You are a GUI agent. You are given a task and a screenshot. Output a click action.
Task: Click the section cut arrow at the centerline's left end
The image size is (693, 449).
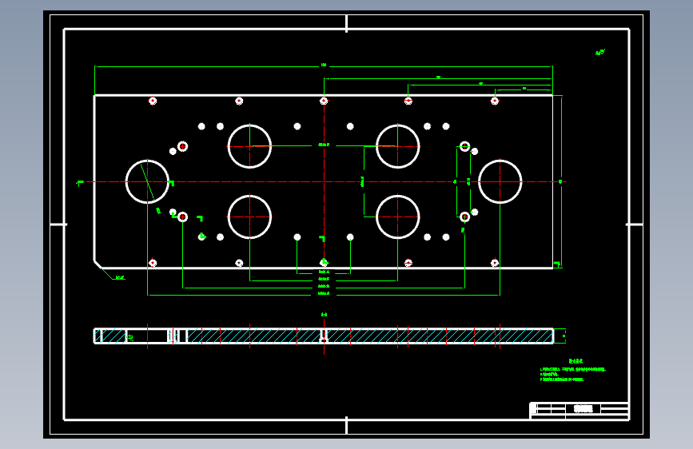coord(80,182)
